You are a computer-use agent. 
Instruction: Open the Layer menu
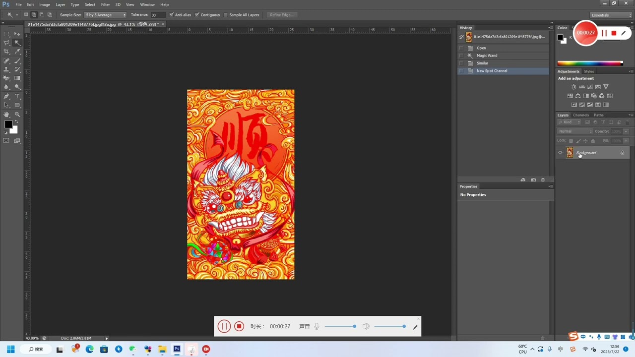(61, 4)
